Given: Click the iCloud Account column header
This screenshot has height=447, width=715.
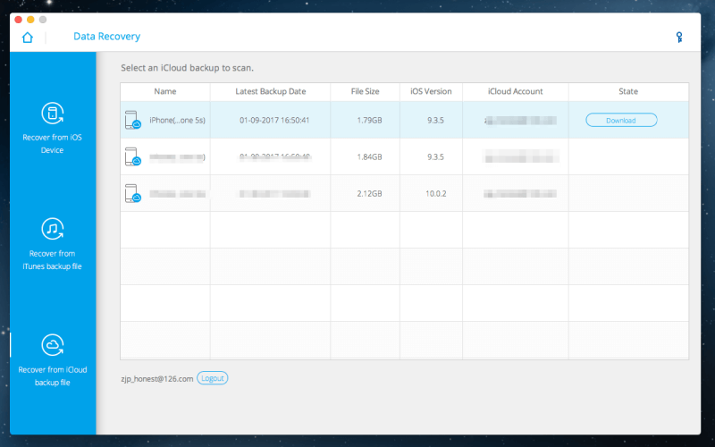Looking at the screenshot, I should click(x=515, y=91).
